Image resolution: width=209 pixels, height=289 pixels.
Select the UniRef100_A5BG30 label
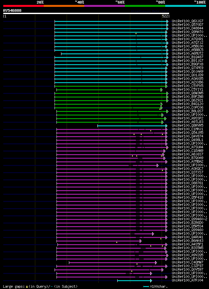click(x=187, y=46)
